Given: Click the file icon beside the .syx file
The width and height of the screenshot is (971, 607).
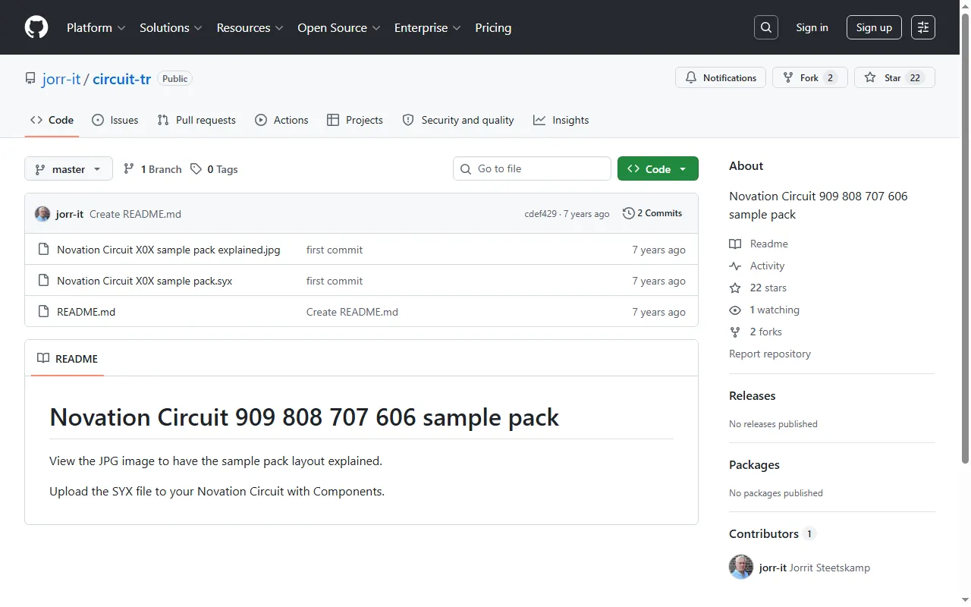Looking at the screenshot, I should pos(43,281).
